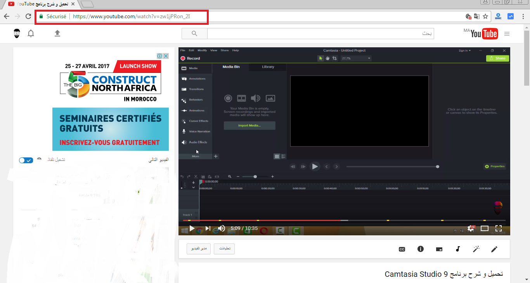Focus the YouTube search field
The width and height of the screenshot is (530, 283).
tap(320, 34)
